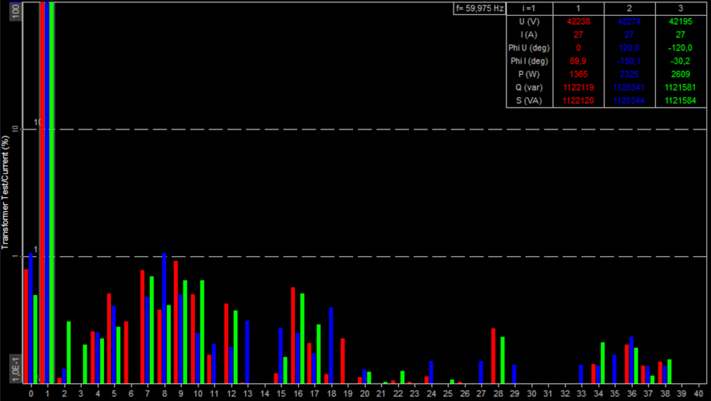The image size is (711, 401).
Task: Select the red reactive power value 1122119
Action: [578, 87]
